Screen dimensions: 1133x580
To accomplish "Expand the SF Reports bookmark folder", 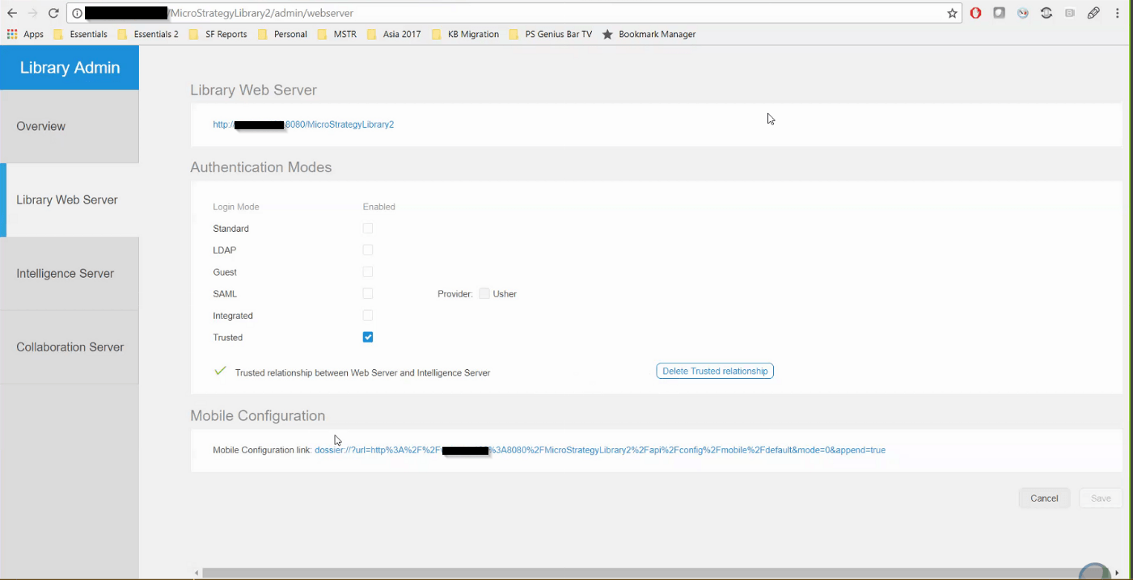I will tap(218, 34).
